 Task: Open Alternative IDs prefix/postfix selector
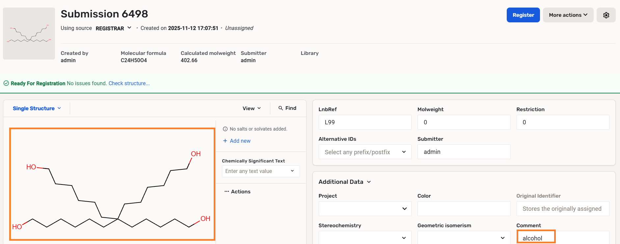(365, 152)
